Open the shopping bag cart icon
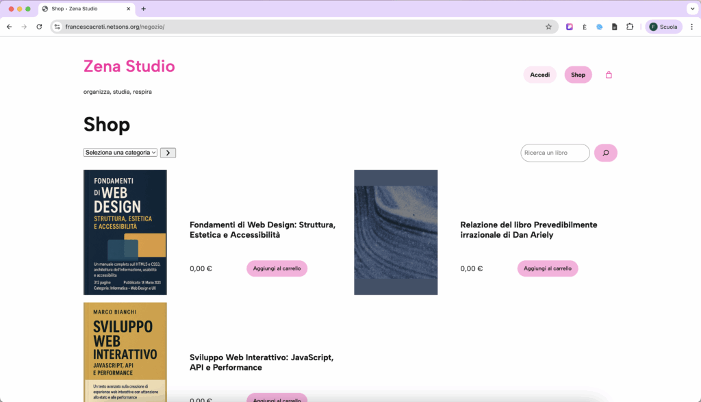The height and width of the screenshot is (402, 701). pos(609,75)
